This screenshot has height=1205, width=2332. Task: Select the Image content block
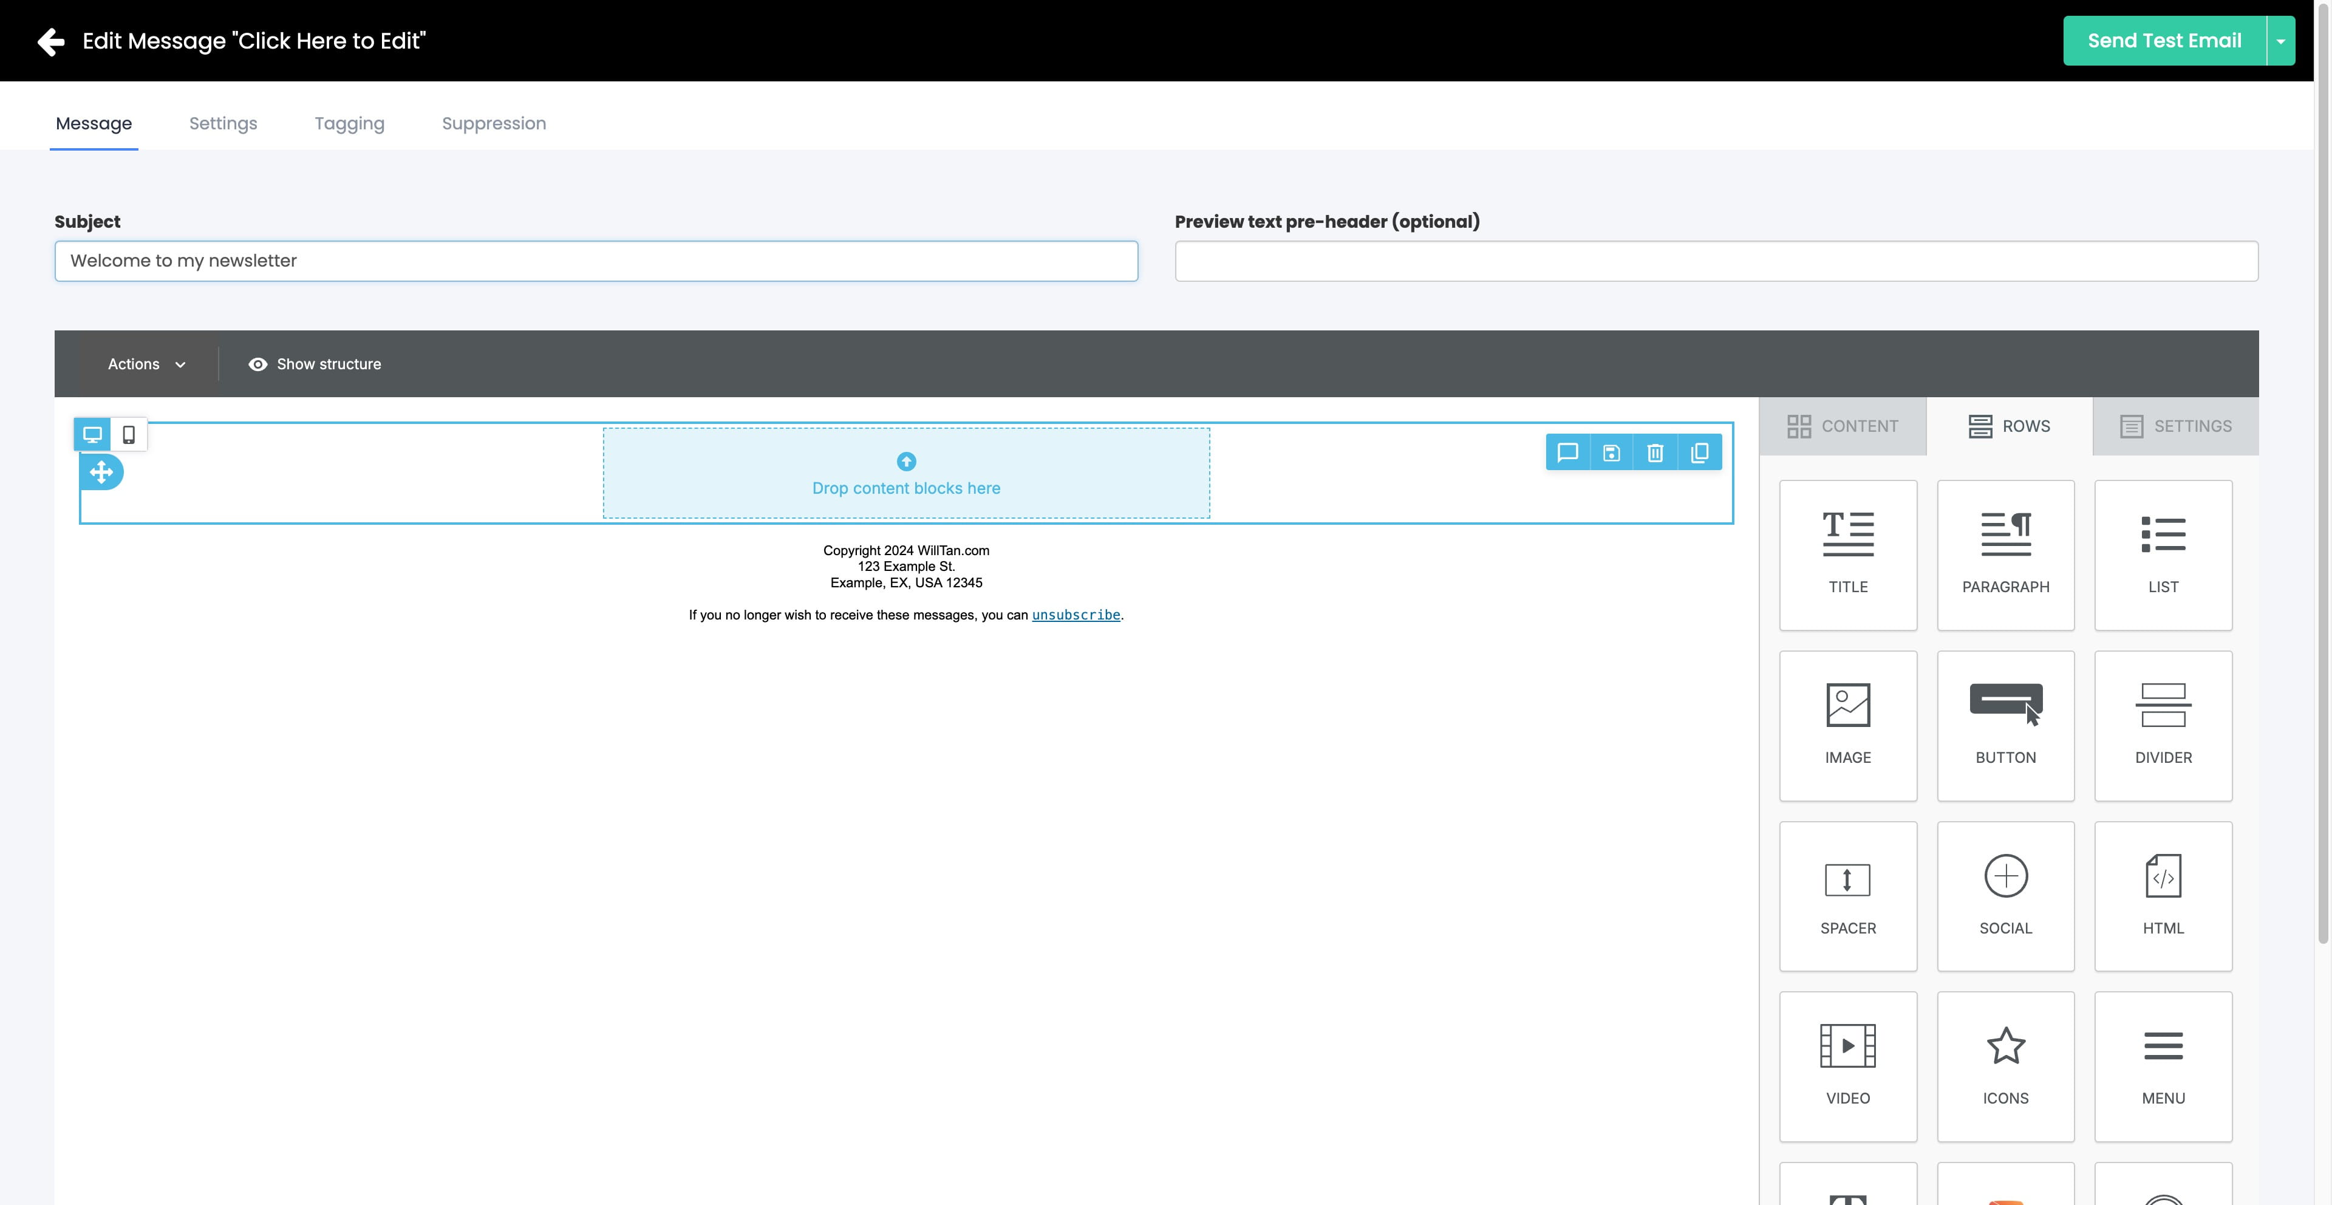1847,725
